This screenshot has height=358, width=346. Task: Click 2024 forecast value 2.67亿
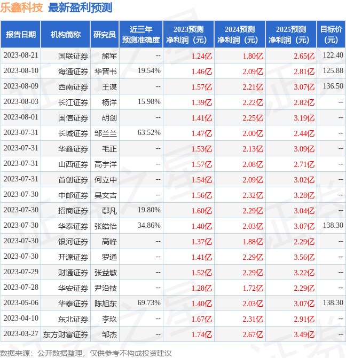(x=253, y=335)
